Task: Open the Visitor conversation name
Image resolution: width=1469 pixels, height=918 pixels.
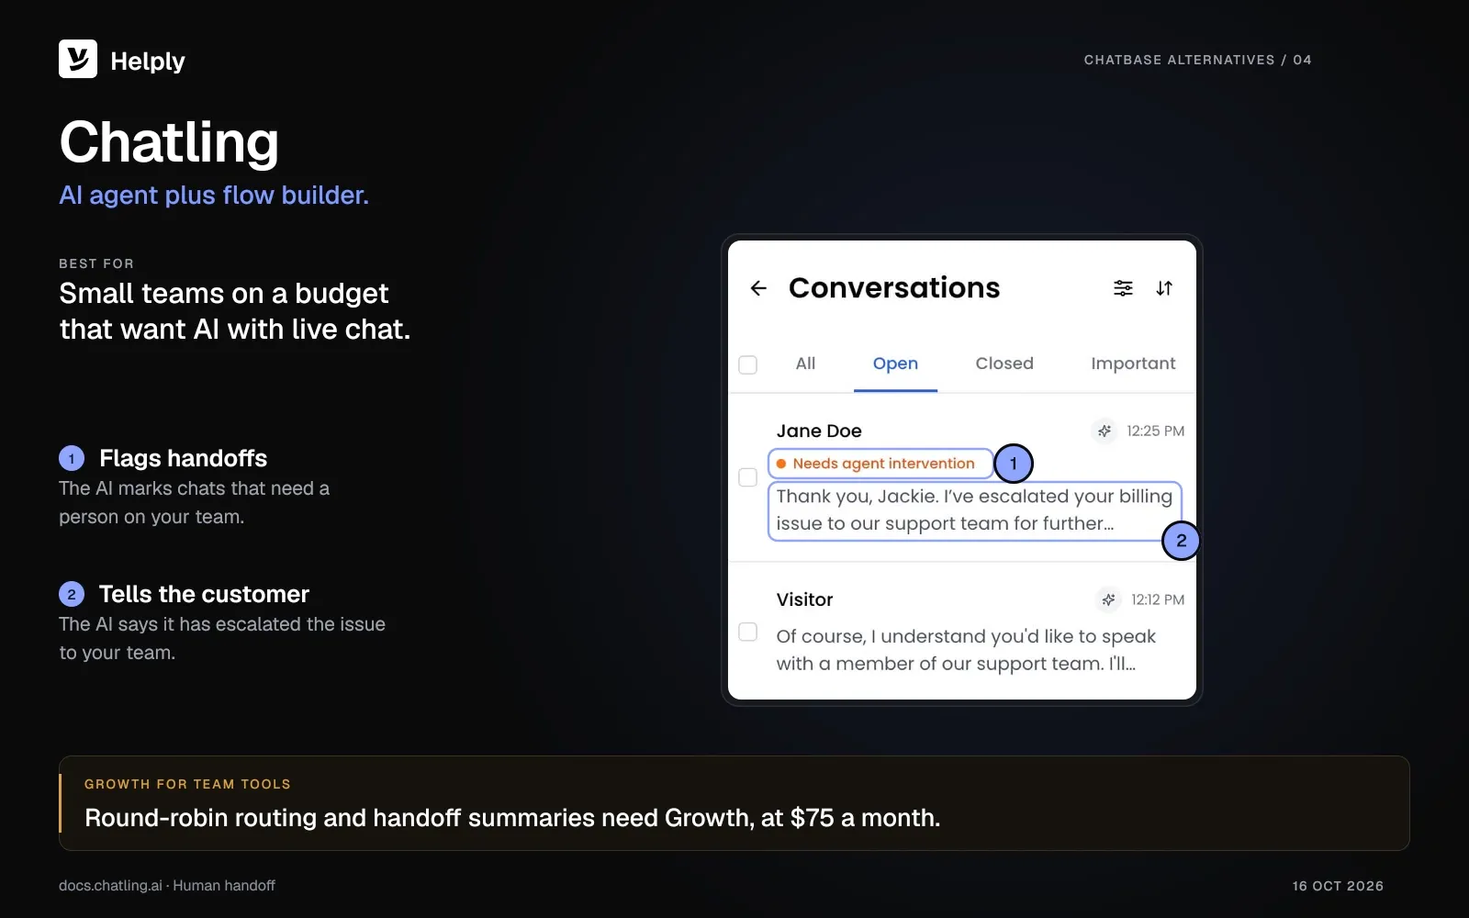Action: click(804, 599)
